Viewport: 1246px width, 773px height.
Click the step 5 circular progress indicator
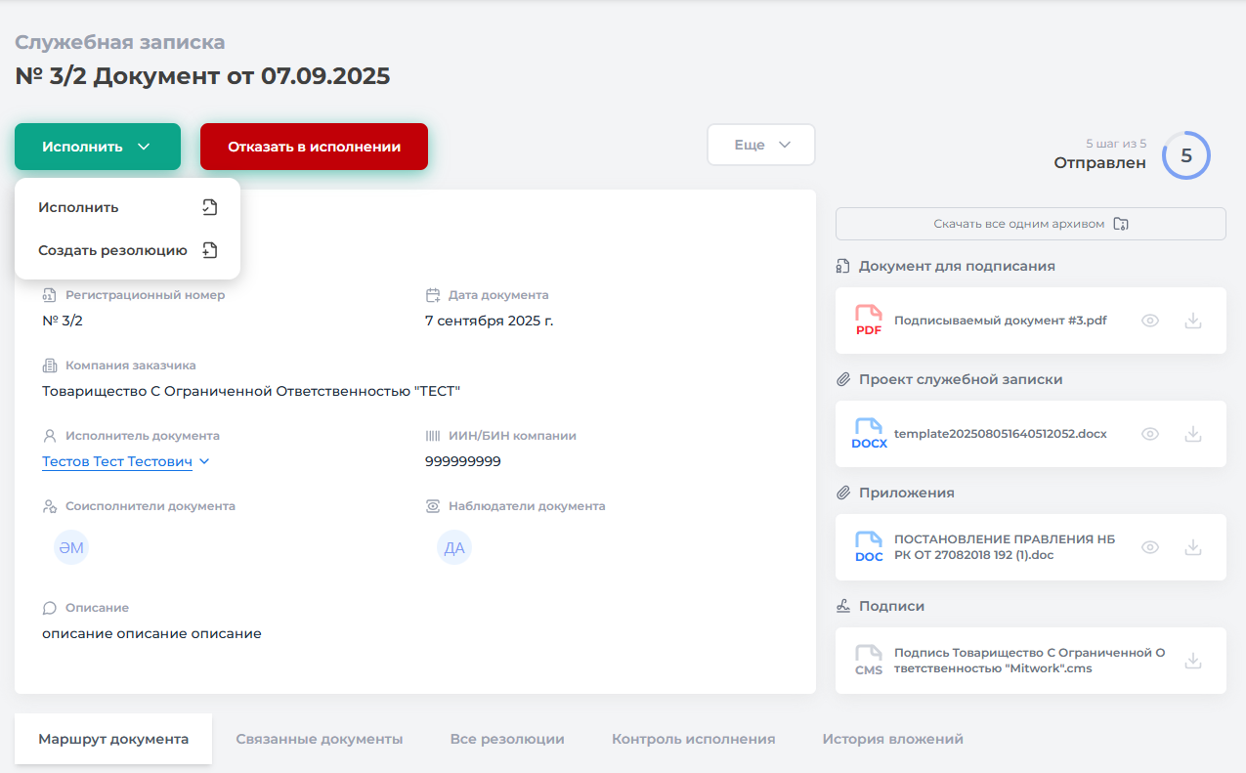(x=1185, y=155)
